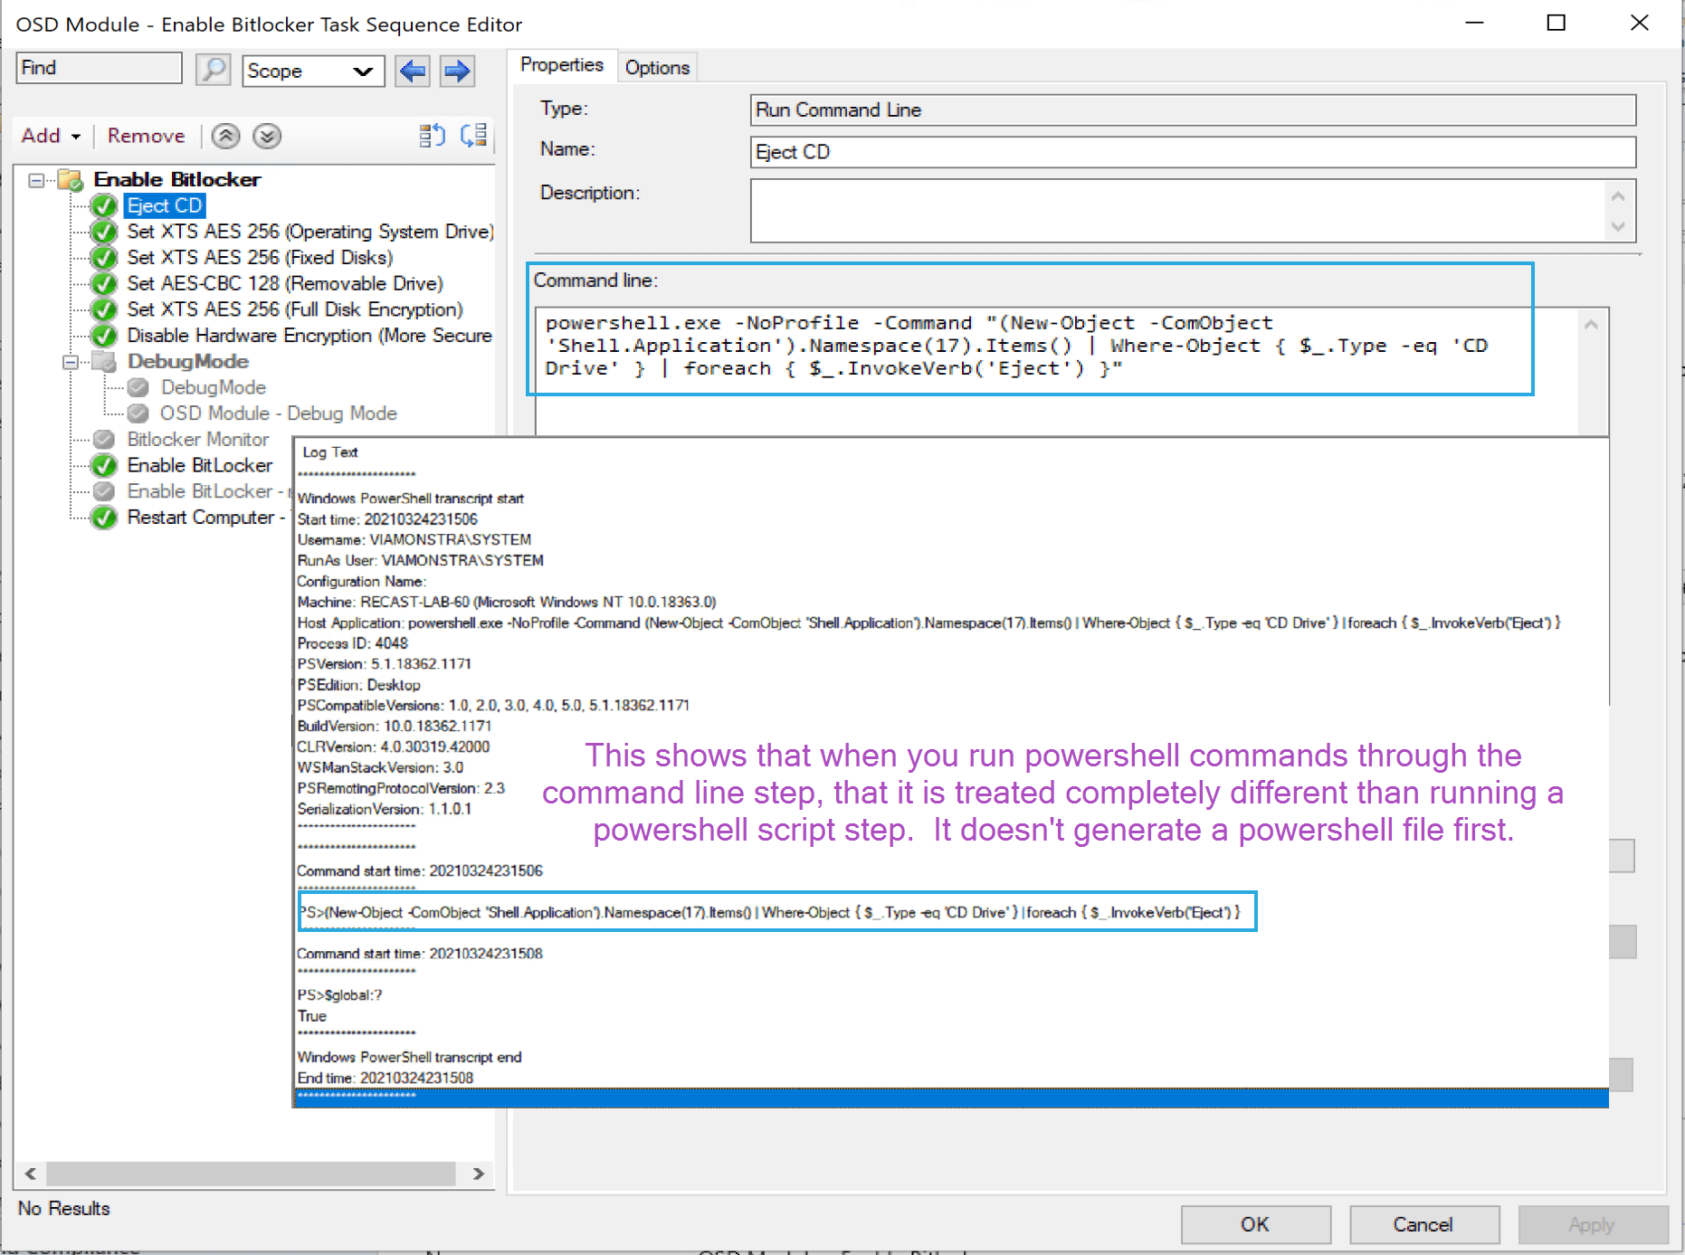Click the blue back arrow icon
The width and height of the screenshot is (1685, 1255).
pyautogui.click(x=413, y=71)
